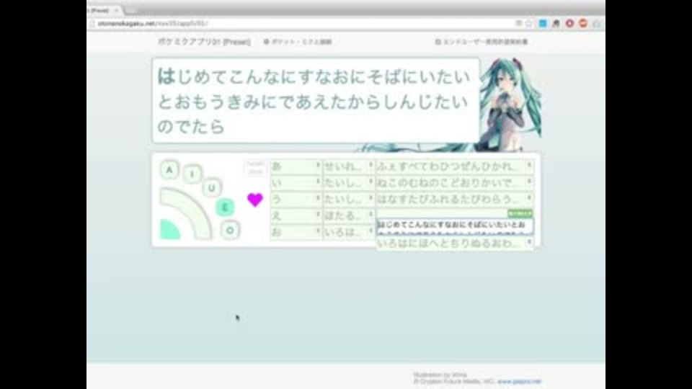Click the magenta heart icon
692x389 pixels.
pyautogui.click(x=254, y=200)
